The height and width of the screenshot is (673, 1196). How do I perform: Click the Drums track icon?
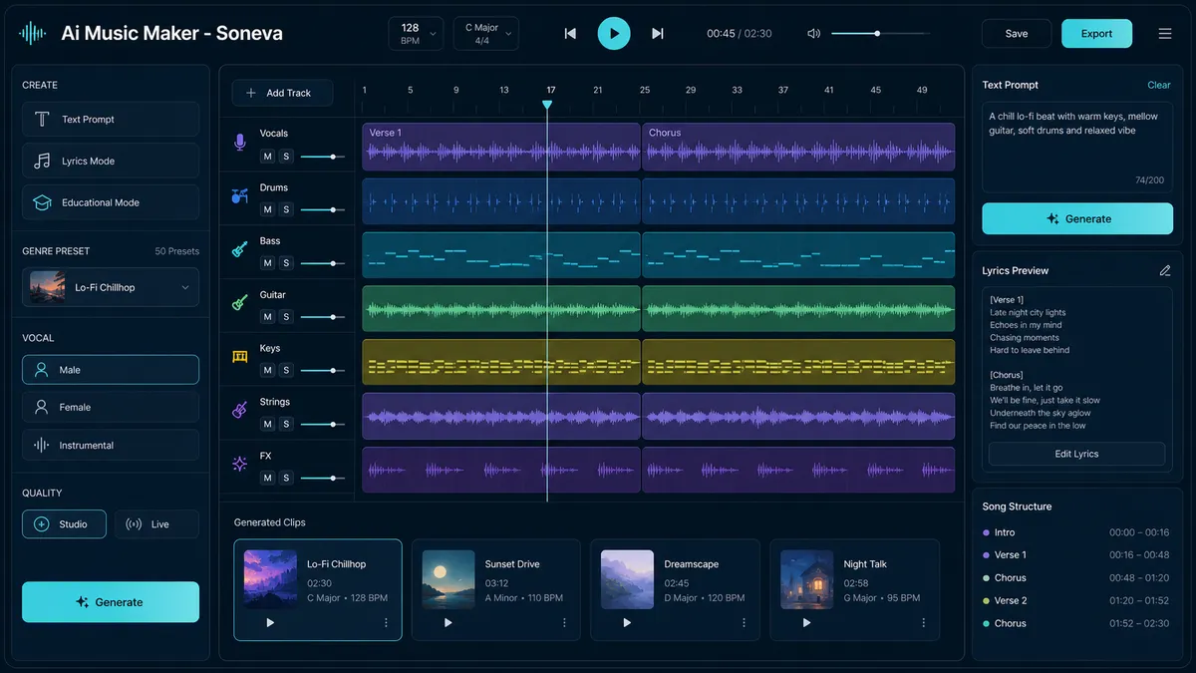point(239,196)
